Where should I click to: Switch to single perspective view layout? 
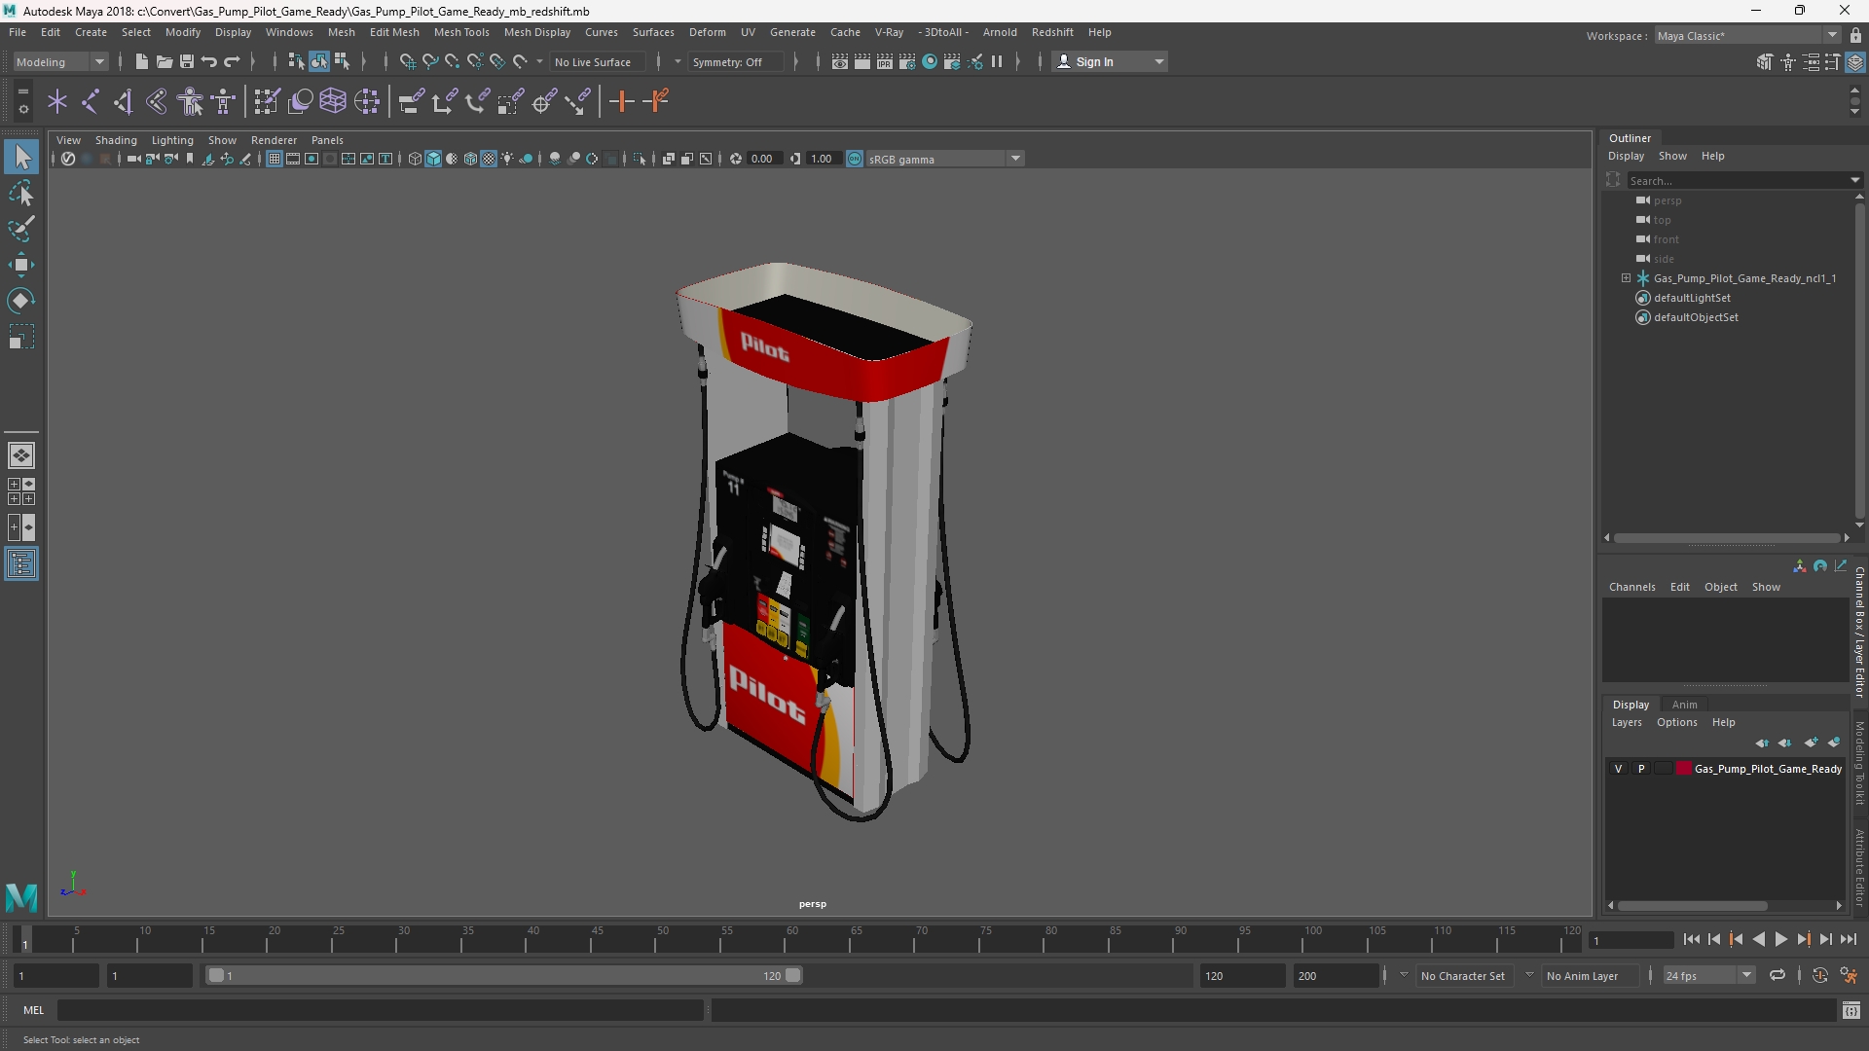tap(21, 455)
